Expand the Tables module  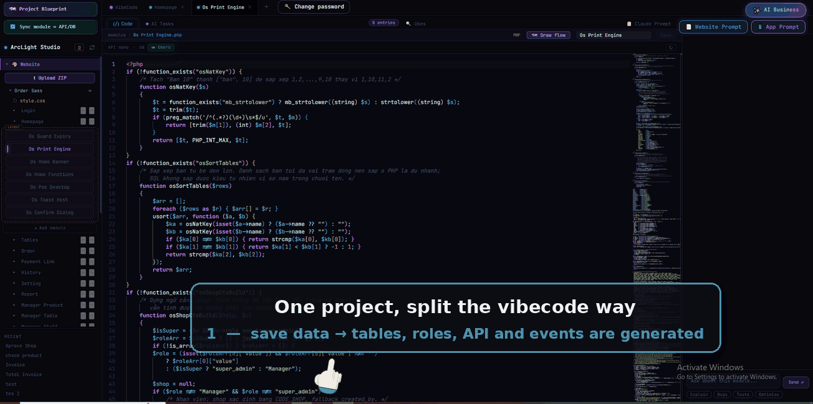coord(14,240)
